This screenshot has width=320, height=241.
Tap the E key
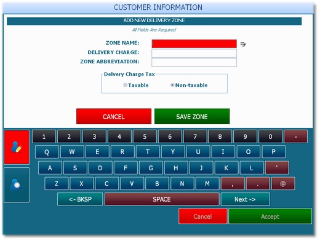97,152
